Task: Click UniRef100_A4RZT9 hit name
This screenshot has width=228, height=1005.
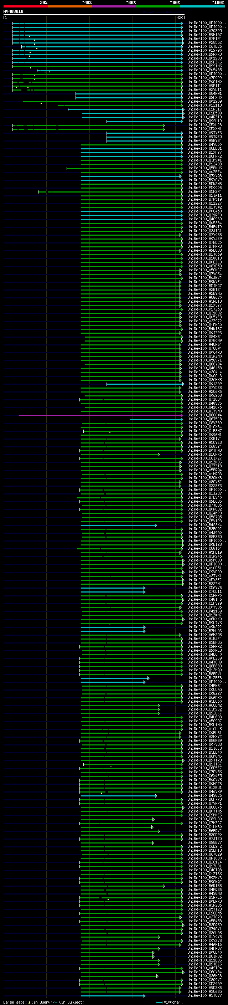Action: 204,117
